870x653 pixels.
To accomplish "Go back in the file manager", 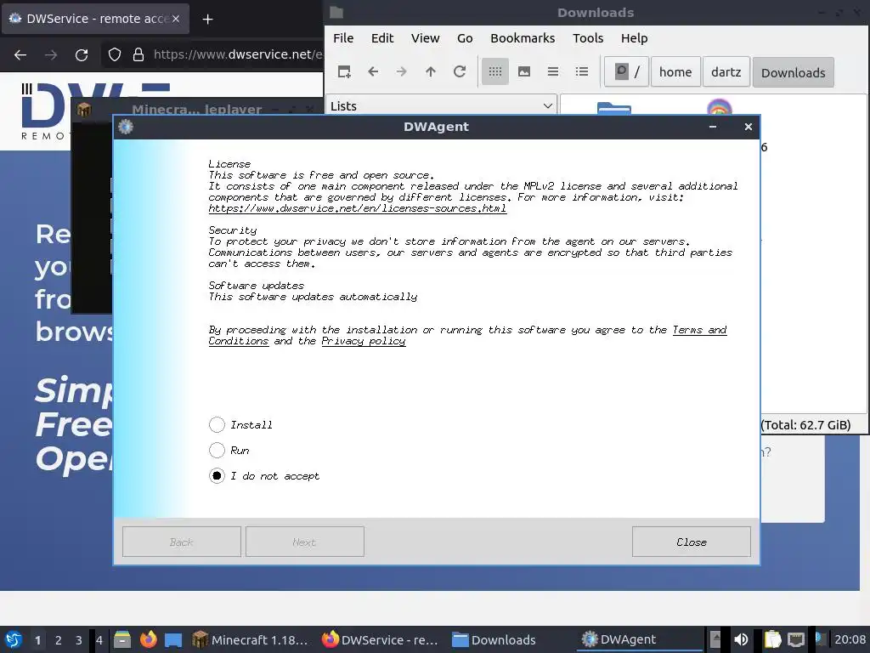I will [373, 71].
